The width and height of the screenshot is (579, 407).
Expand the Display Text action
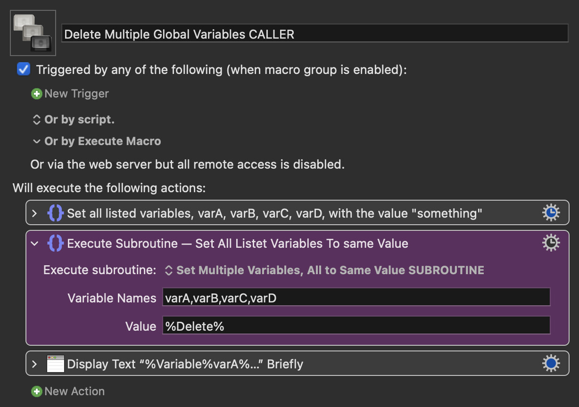(34, 364)
